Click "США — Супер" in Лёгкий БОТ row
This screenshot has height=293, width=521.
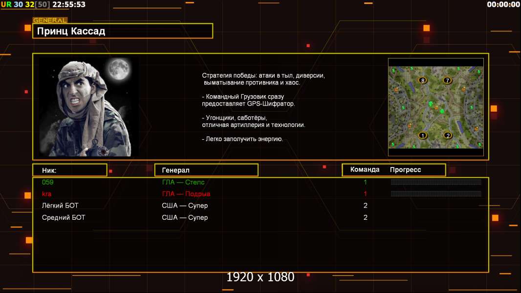pyautogui.click(x=185, y=206)
